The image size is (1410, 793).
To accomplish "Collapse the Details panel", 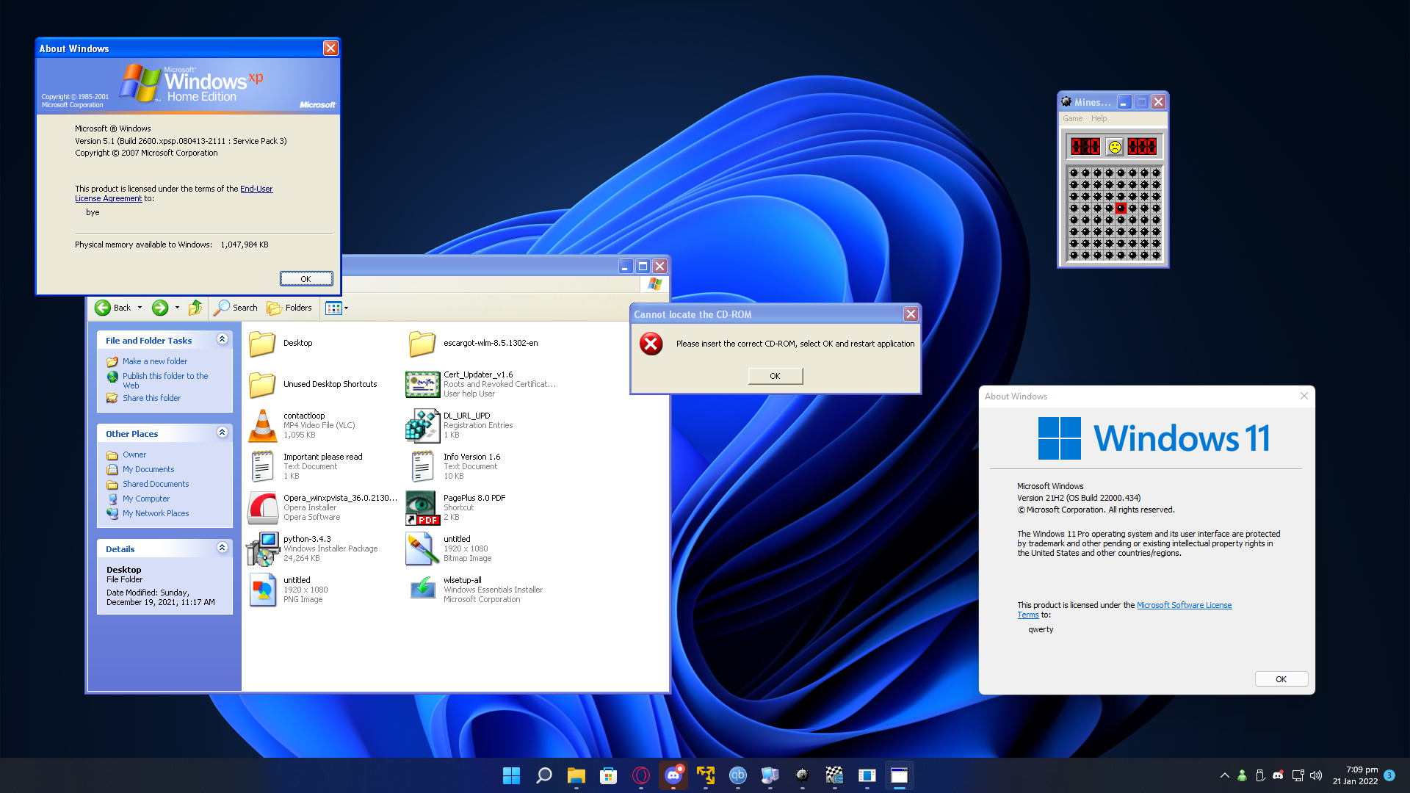I will pyautogui.click(x=222, y=548).
